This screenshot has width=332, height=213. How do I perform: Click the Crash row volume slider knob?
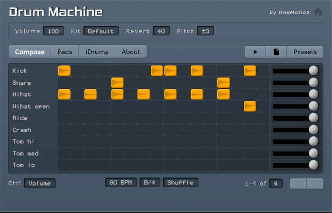(314, 130)
